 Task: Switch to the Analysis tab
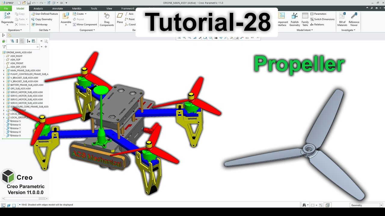(38, 8)
